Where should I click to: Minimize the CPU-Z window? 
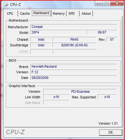[99, 3]
